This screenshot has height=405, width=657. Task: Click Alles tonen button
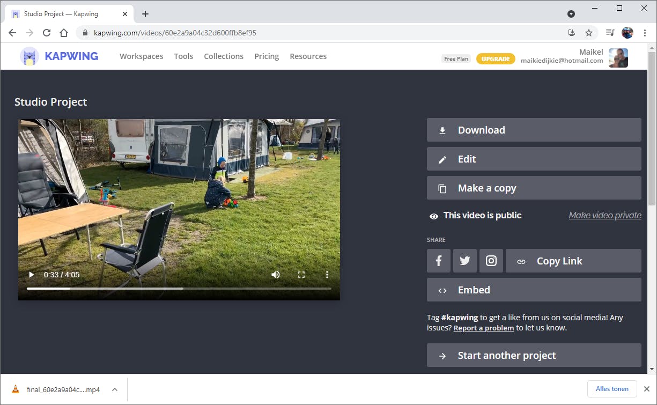point(612,389)
